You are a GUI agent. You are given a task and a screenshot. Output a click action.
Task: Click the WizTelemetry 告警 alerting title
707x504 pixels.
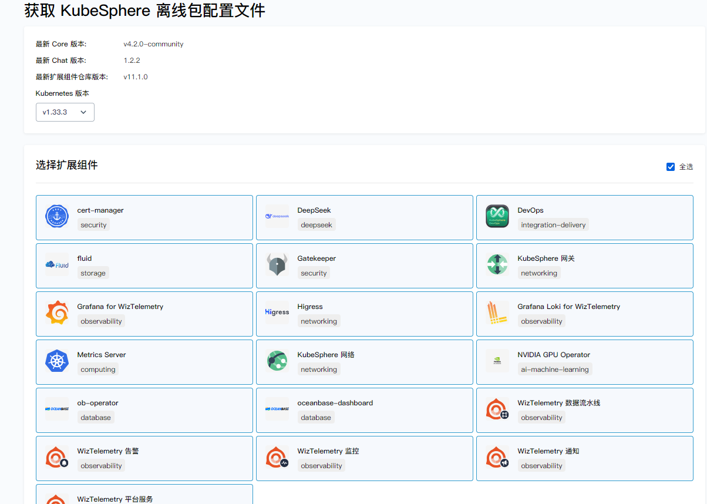coord(108,451)
